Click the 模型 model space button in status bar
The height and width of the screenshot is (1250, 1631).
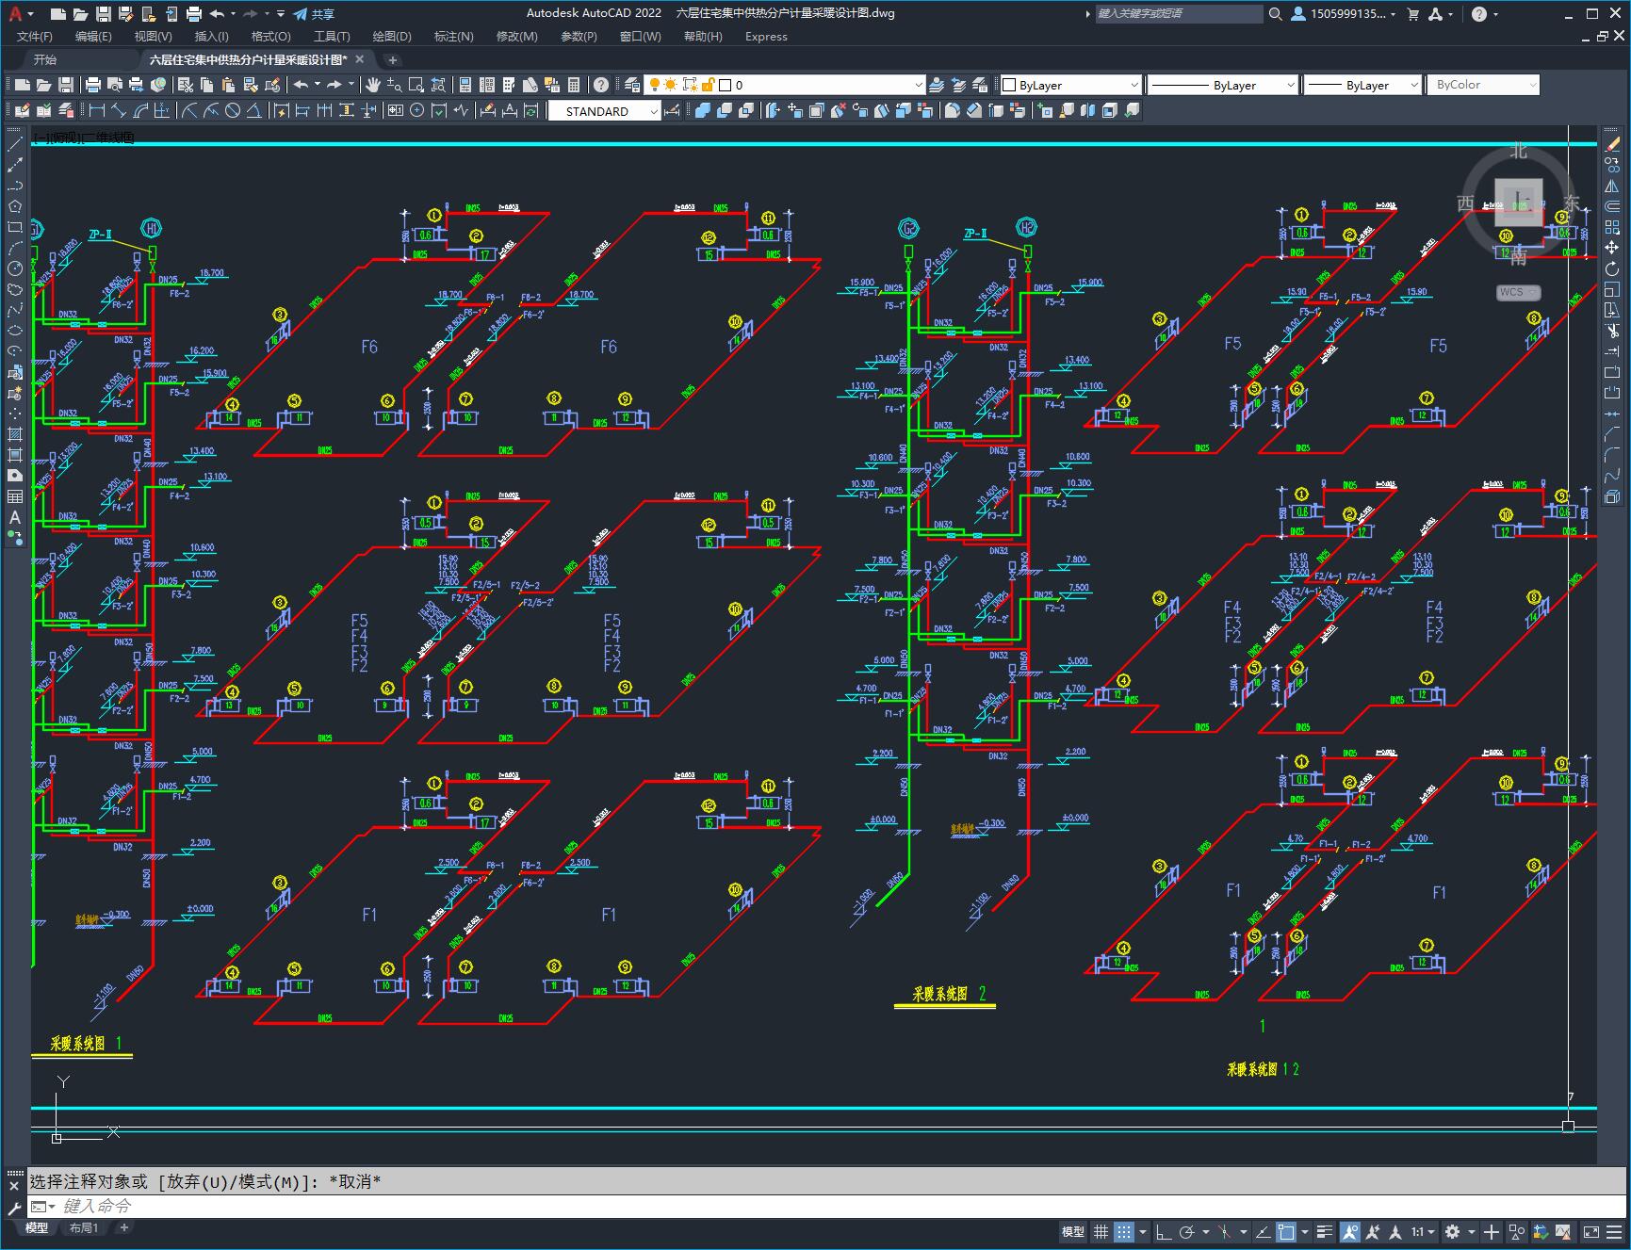click(1073, 1231)
